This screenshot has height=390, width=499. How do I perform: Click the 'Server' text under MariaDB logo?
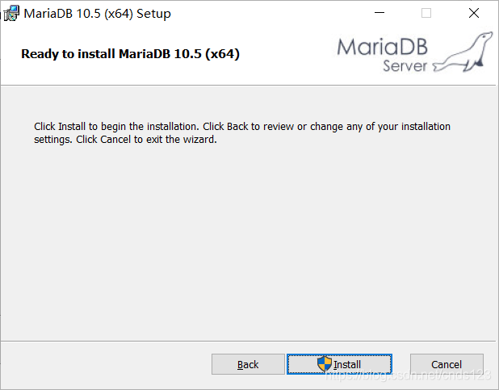[x=405, y=66]
